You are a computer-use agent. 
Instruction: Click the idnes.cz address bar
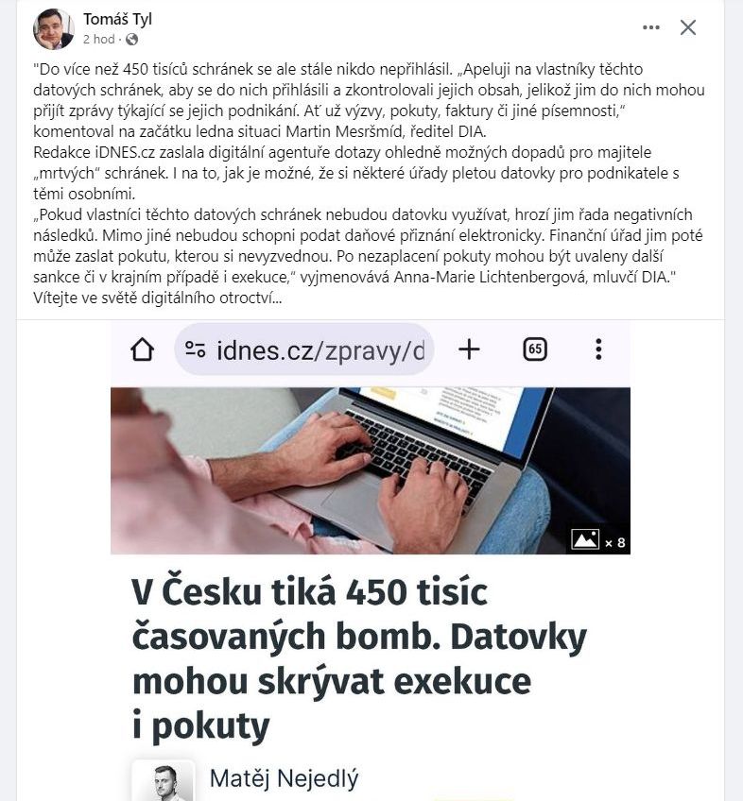(x=304, y=349)
